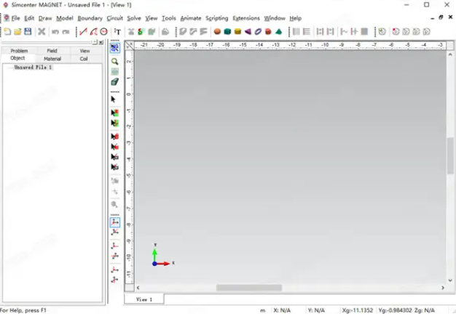Choose the text annotation tool (T icon)
Viewport: 456px width, 316px height.
coord(118,31)
